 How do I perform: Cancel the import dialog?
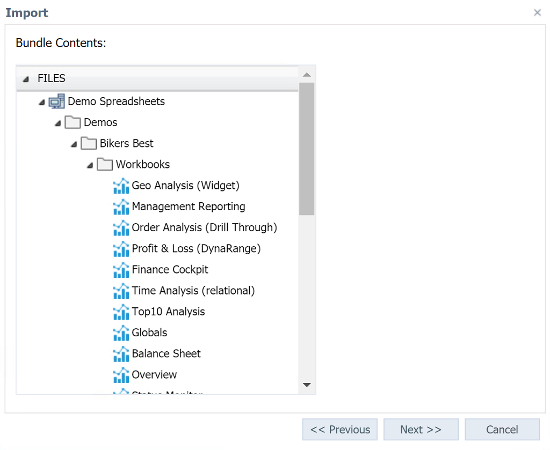[x=502, y=430]
